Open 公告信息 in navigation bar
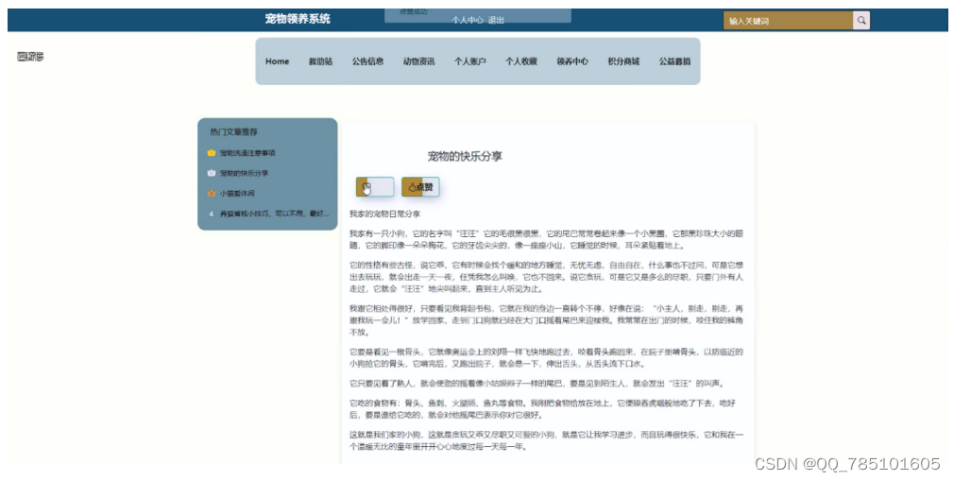Screen dimensions: 954x481 click(367, 61)
